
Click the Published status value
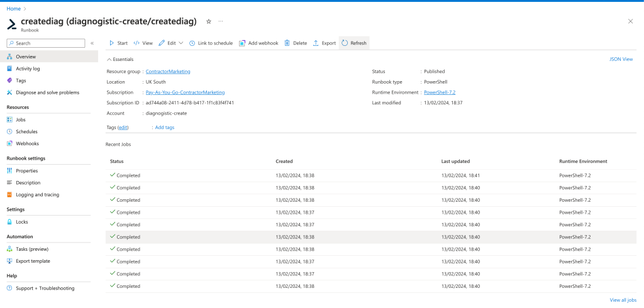tap(434, 72)
